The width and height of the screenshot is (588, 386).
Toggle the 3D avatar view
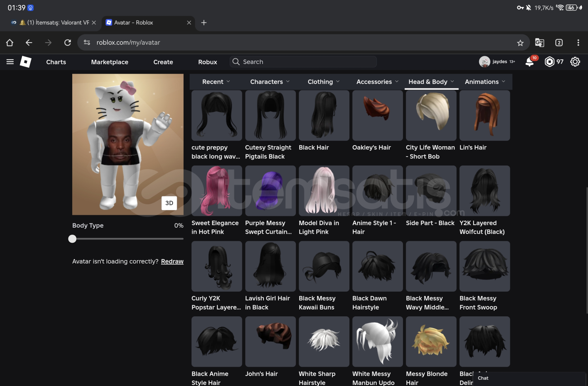pyautogui.click(x=169, y=203)
